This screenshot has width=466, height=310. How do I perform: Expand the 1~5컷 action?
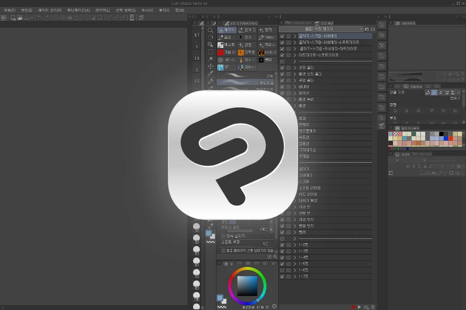[x=295, y=264]
